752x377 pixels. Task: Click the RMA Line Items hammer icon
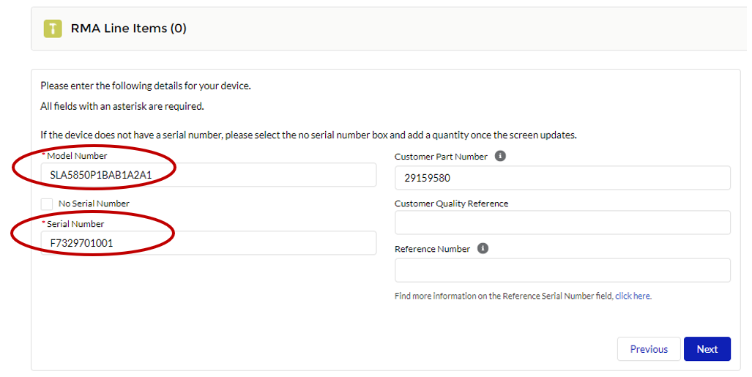coord(53,29)
